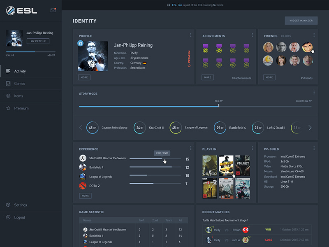The width and height of the screenshot is (329, 247).
Task: Open Premium in sidebar
Action: coord(31,108)
